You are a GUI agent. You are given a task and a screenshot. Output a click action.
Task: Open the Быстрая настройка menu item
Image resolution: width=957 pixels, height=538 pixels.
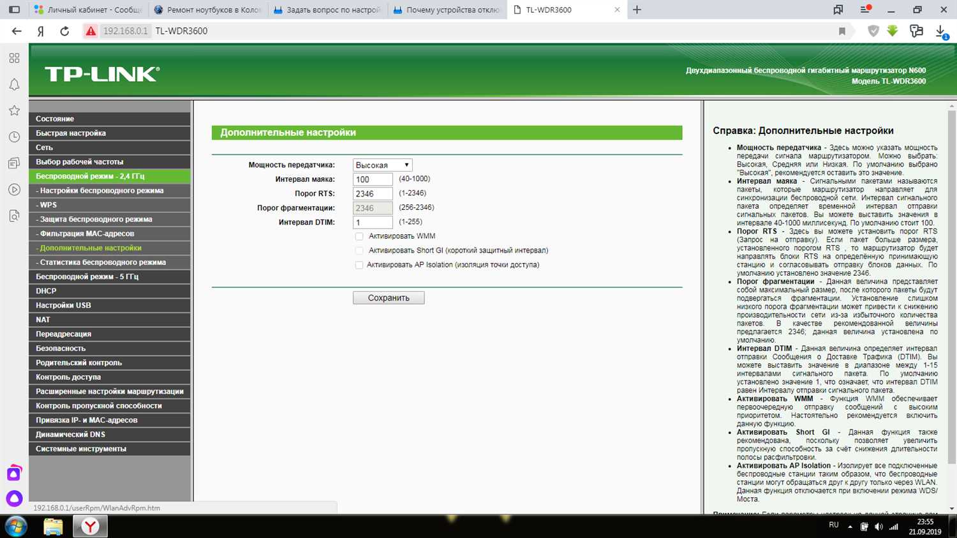[x=110, y=133]
